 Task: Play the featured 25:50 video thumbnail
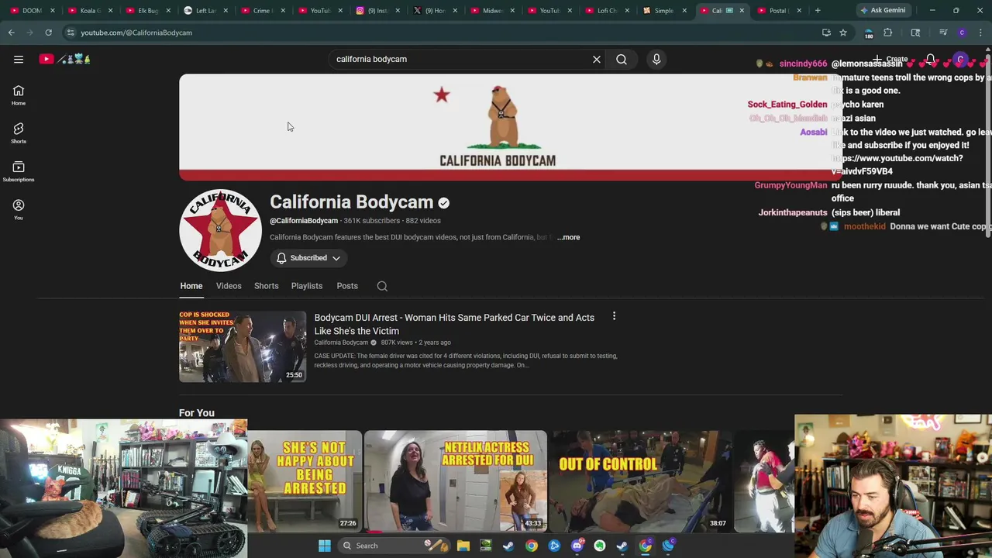click(x=243, y=346)
